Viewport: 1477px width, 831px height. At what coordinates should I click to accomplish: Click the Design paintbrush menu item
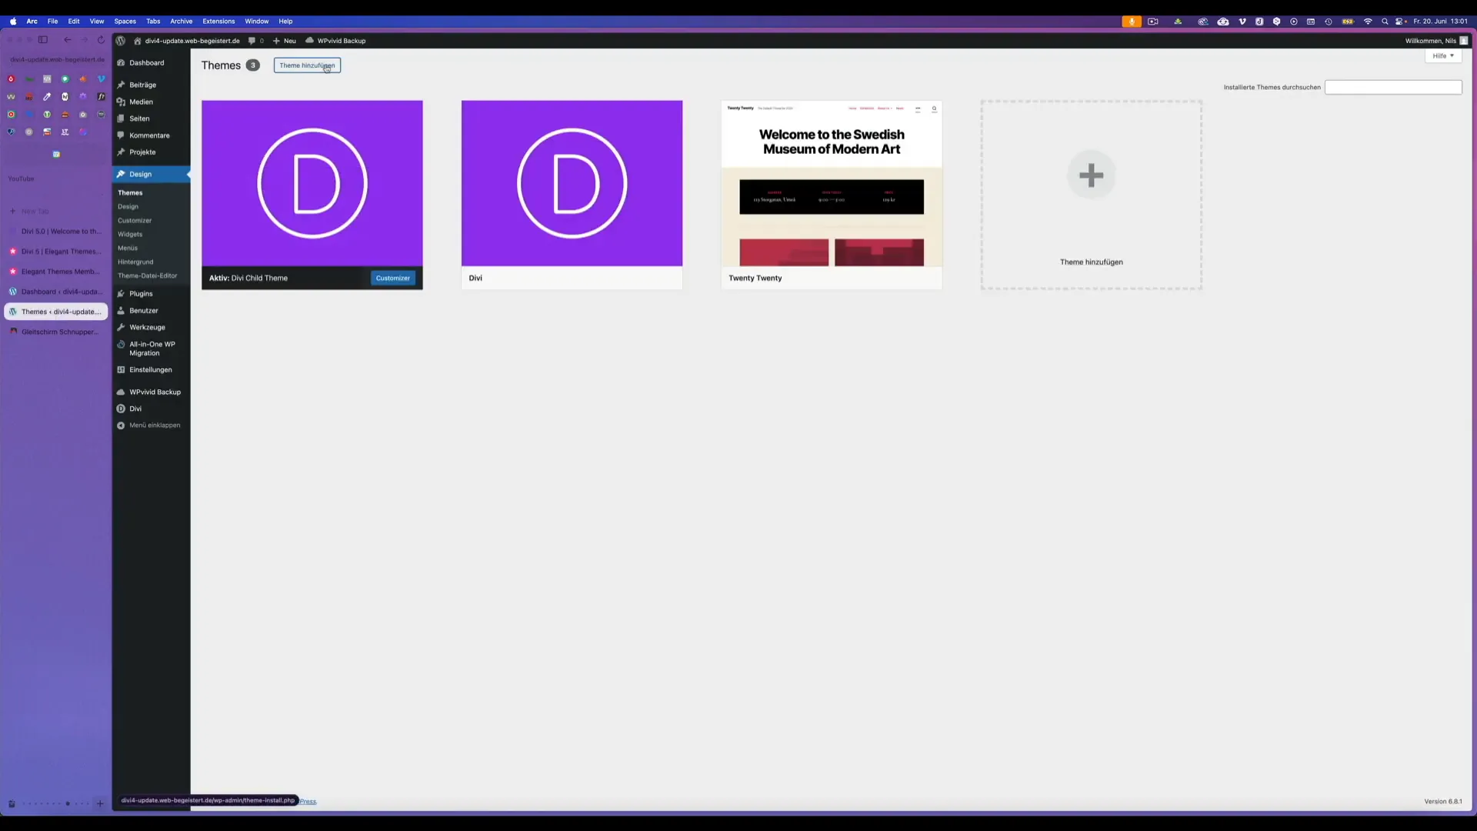(x=152, y=174)
